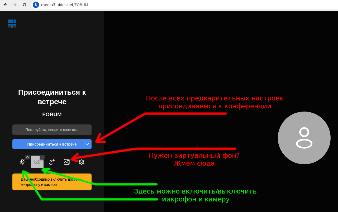
Task: Click the gray user avatar placeholder
Action: pyautogui.click(x=304, y=138)
